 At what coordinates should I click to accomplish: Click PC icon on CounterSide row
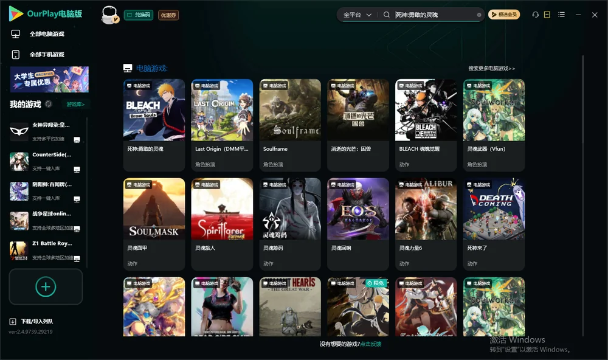coord(77,170)
